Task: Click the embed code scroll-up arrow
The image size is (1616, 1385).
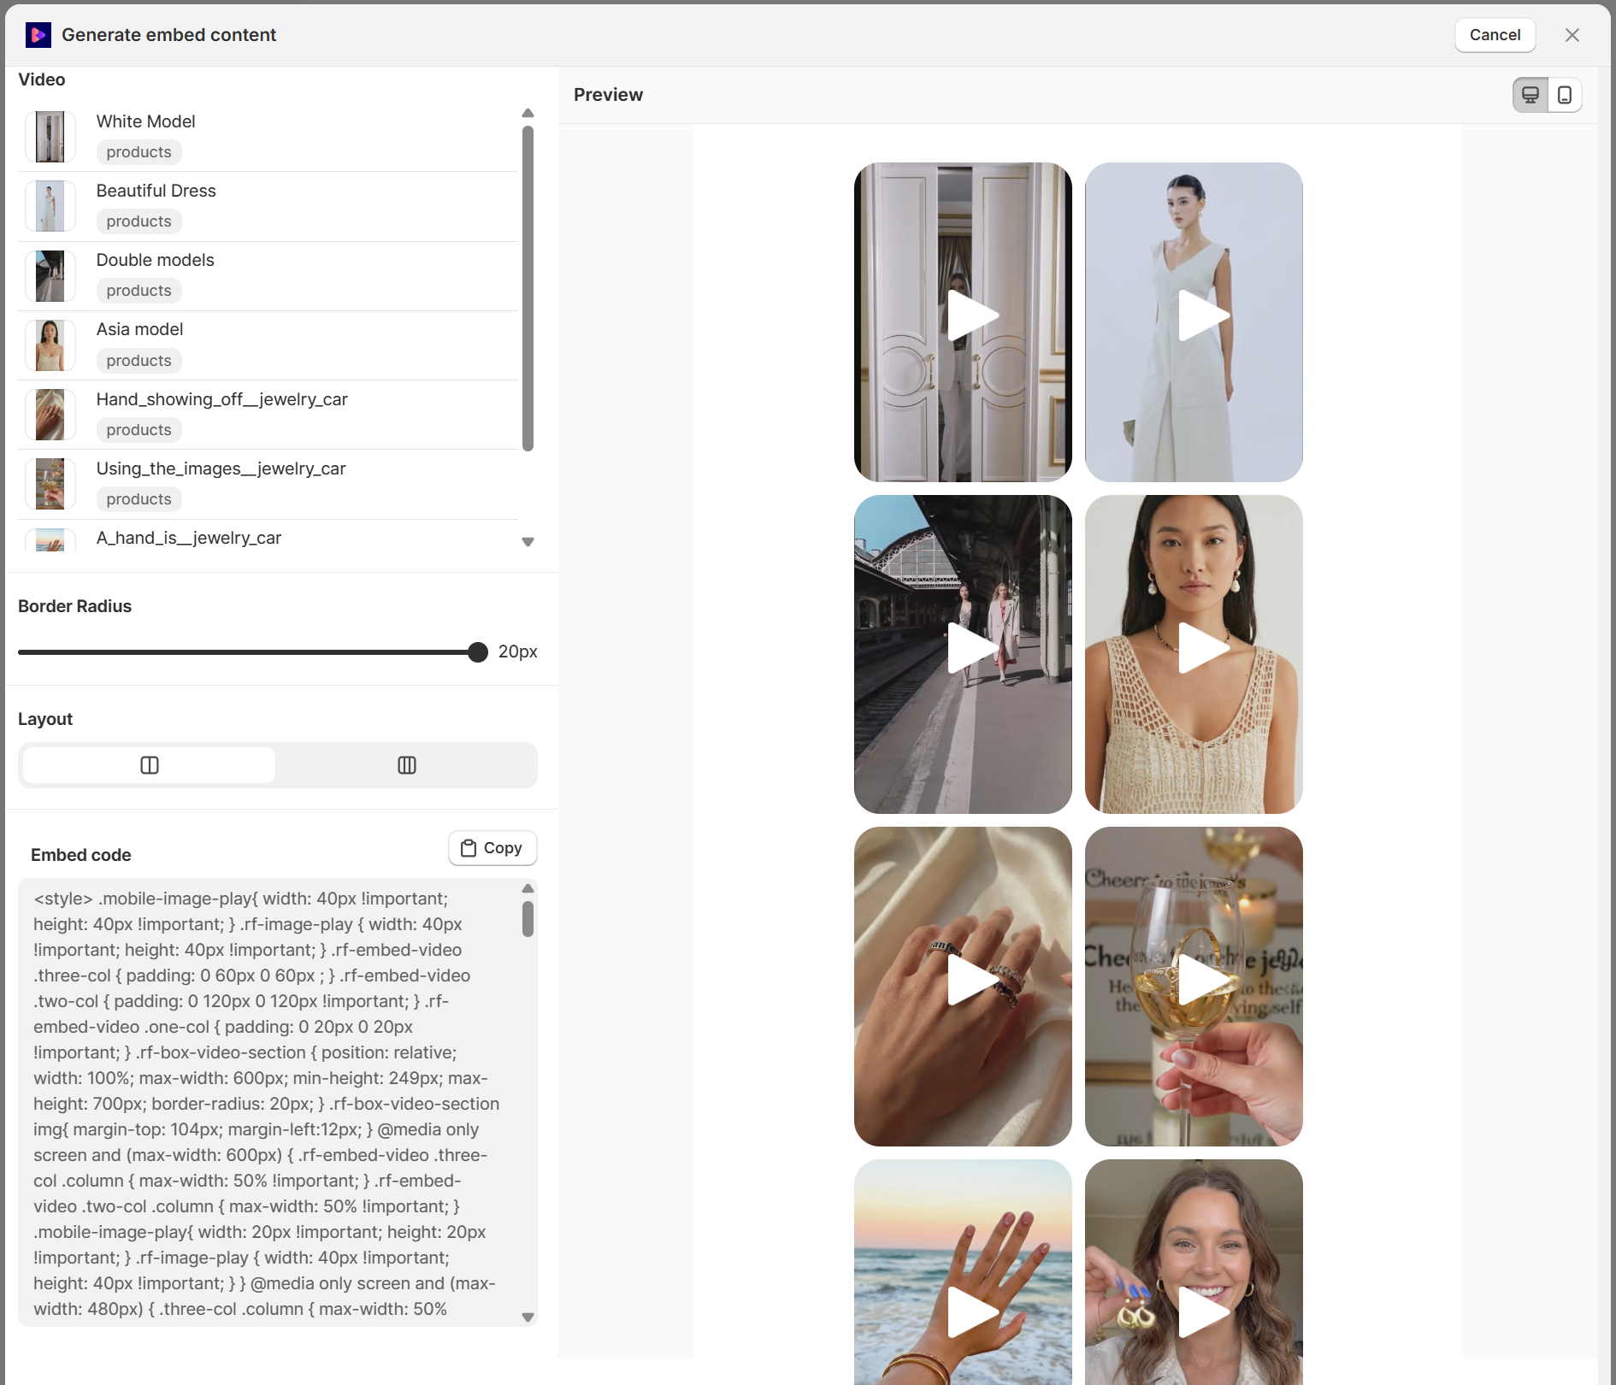Action: 528,888
